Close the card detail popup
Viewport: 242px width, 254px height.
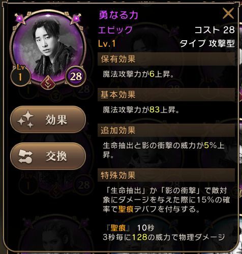pyautogui.click(x=228, y=13)
